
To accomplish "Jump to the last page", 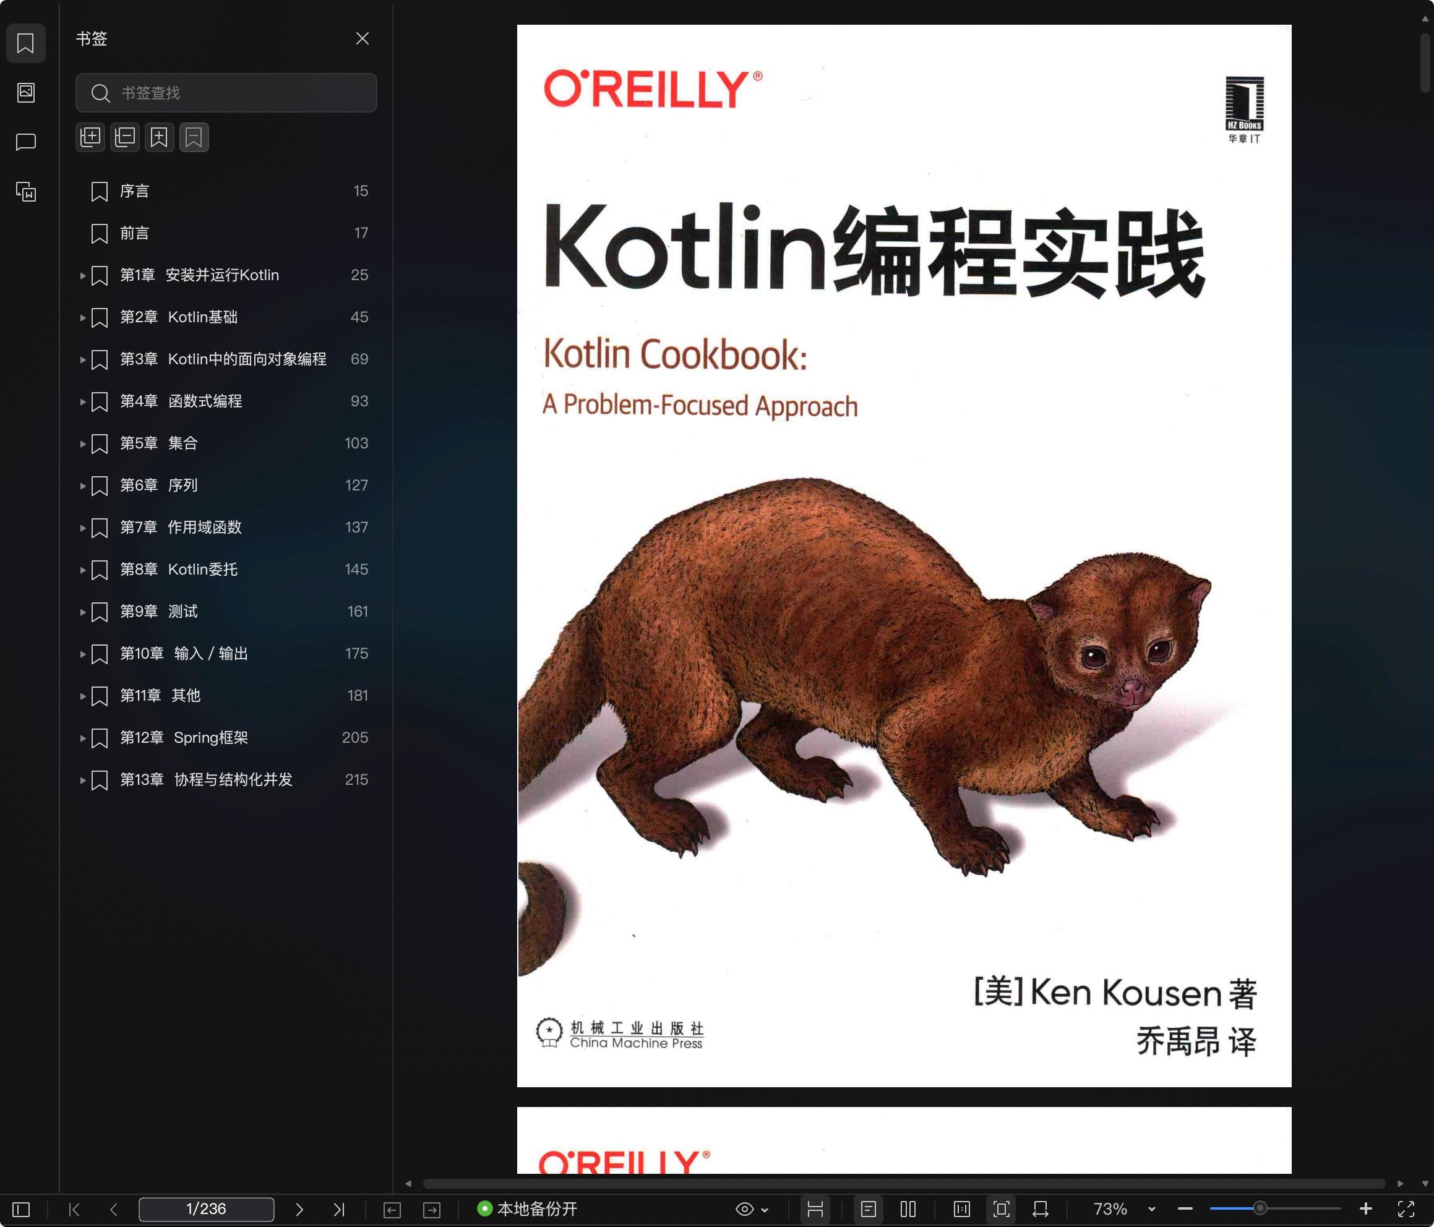I will click(338, 1209).
